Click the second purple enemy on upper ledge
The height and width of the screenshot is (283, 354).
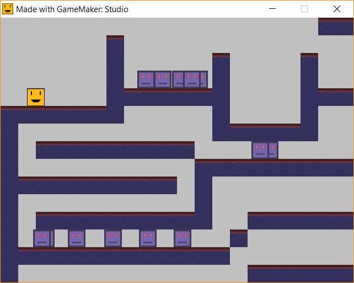pos(163,79)
